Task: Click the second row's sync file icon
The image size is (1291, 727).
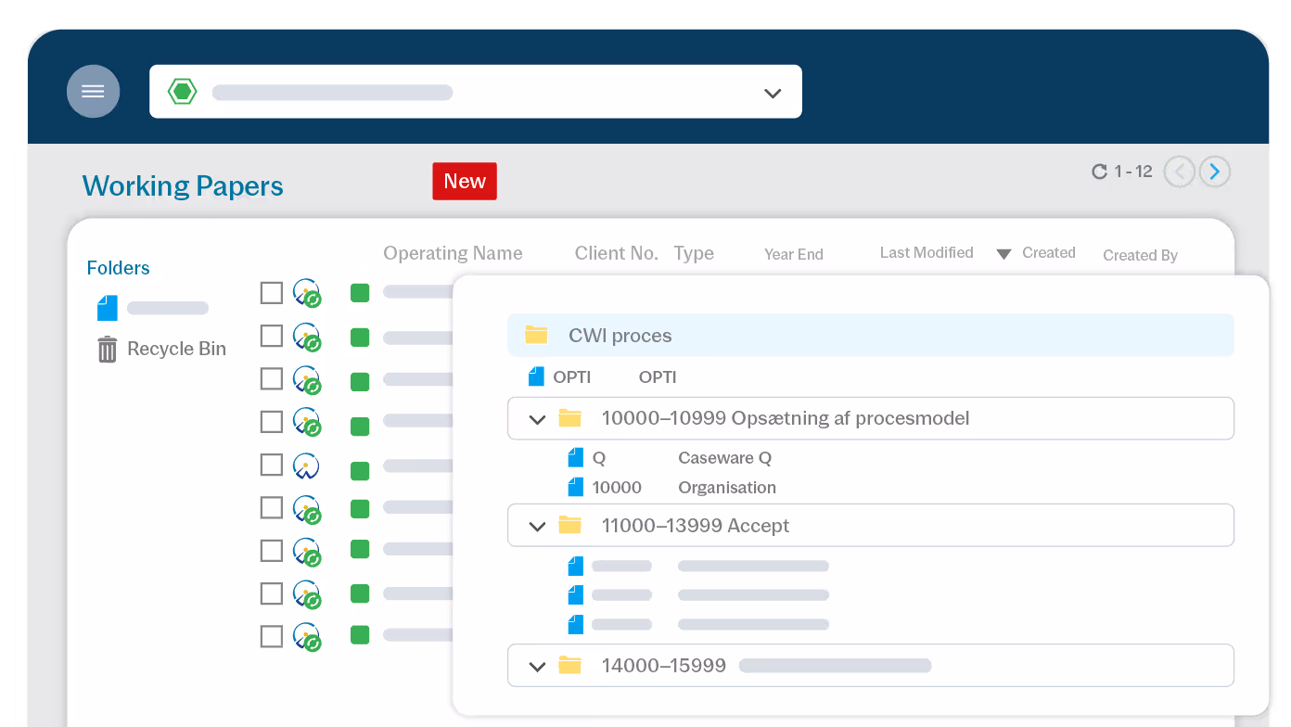Action: [307, 338]
